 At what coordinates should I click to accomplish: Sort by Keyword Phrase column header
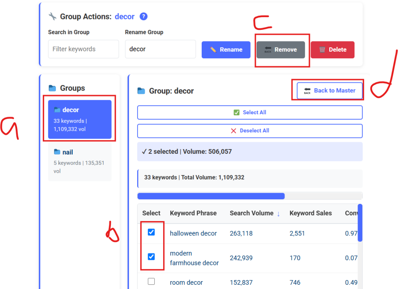193,213
